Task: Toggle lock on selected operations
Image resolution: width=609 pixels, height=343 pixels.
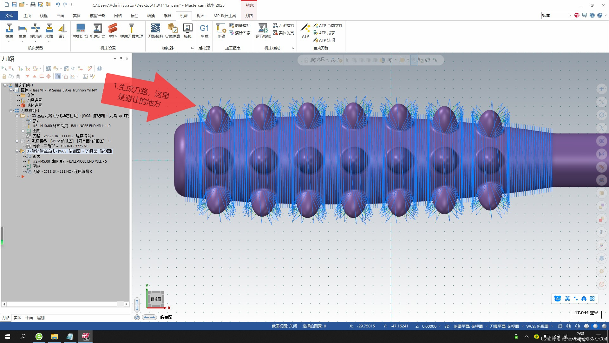Action: [4, 76]
